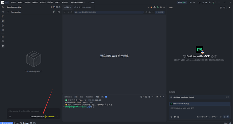Screen dimensions: 233x124
Task: Toggle the right sidebar layout icon
Action: point(206,2)
